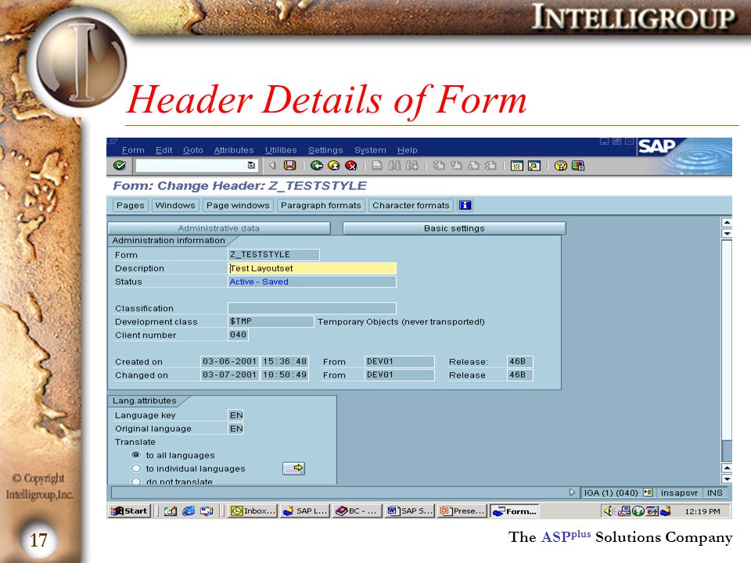Click the Last Page icon
Screen dimensions: 751x563
click(490, 166)
